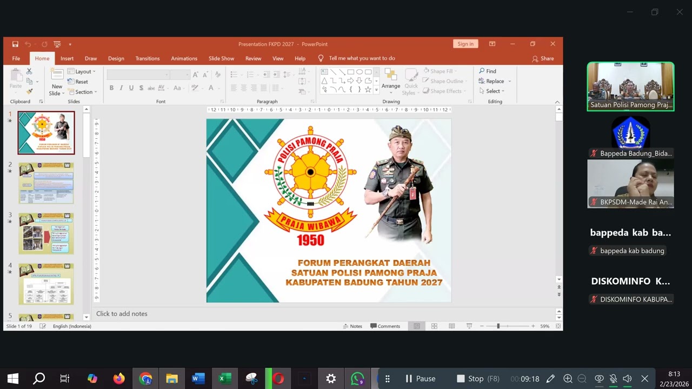Screen dimensions: 692x389
Task: Toggle the recorder microphone mute icon
Action: click(x=613, y=379)
